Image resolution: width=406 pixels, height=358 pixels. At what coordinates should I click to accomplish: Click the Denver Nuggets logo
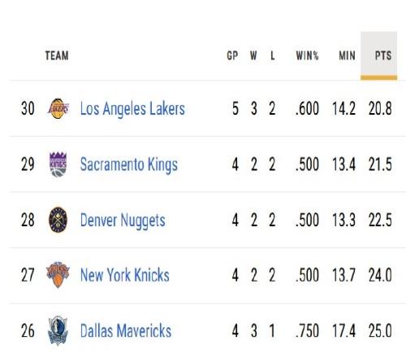(x=58, y=220)
